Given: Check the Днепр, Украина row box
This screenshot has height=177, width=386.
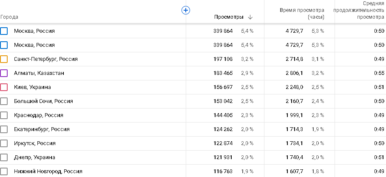Looking at the screenshot, I should pos(4,157).
